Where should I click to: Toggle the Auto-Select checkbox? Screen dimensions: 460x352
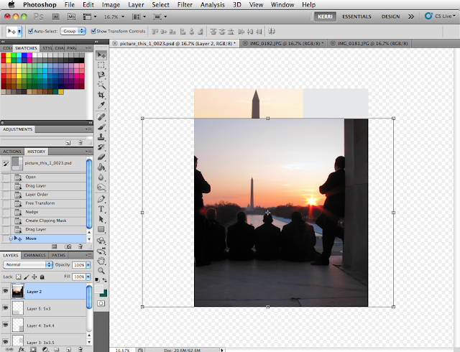pyautogui.click(x=29, y=32)
